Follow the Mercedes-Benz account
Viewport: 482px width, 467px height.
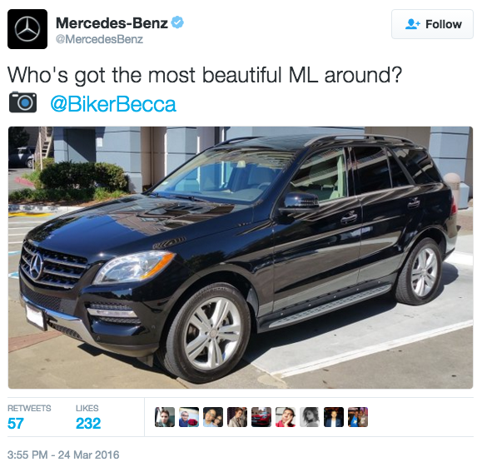pyautogui.click(x=432, y=24)
